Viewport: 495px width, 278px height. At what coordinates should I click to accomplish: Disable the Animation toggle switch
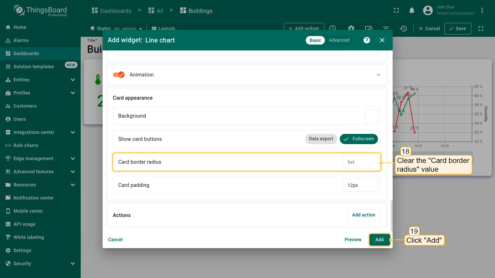click(119, 75)
